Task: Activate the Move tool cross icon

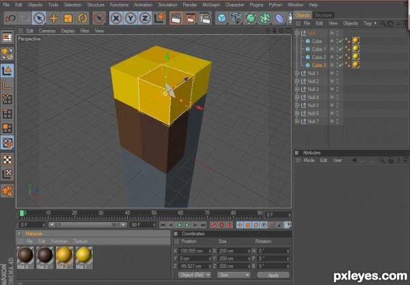Action: tap(53, 18)
